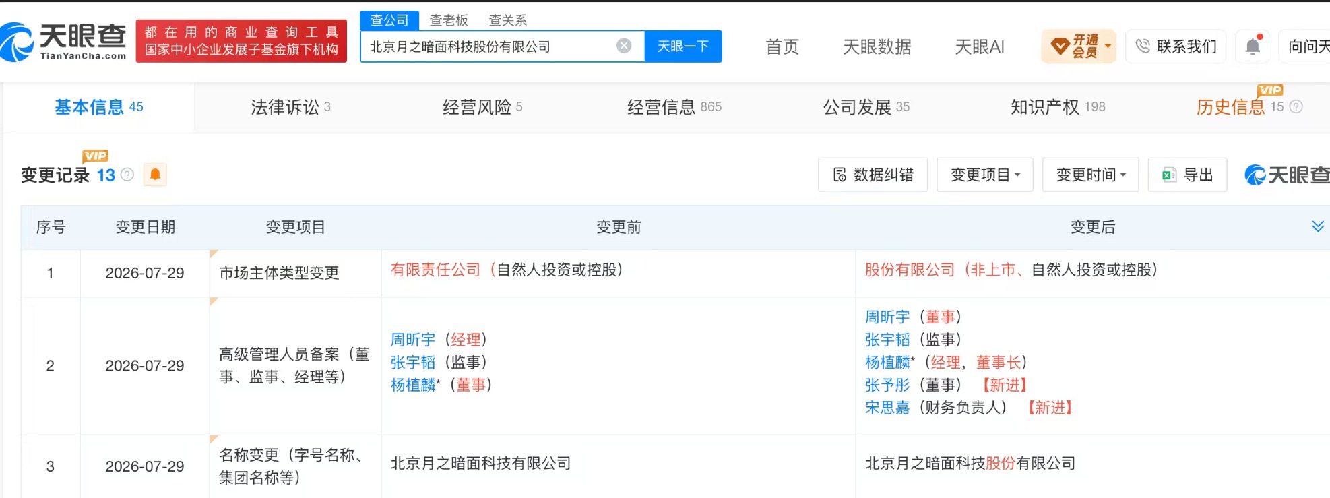Open 张宇韬 link in 变更后 column

[887, 340]
